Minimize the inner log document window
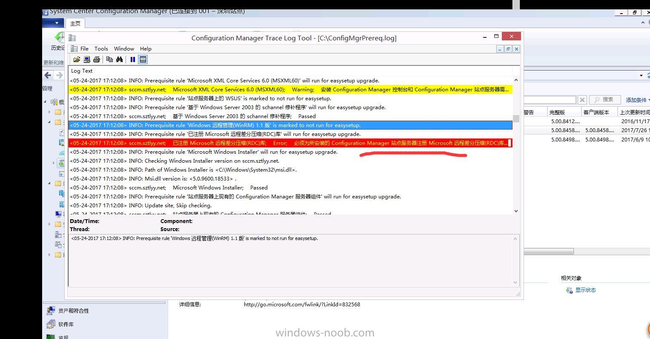The image size is (650, 339). (500, 49)
